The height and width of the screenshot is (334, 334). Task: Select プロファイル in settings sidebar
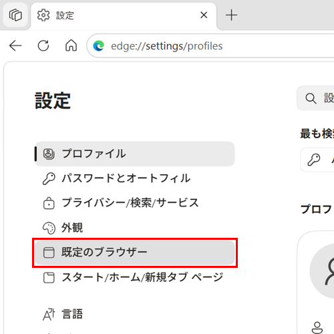click(x=135, y=154)
